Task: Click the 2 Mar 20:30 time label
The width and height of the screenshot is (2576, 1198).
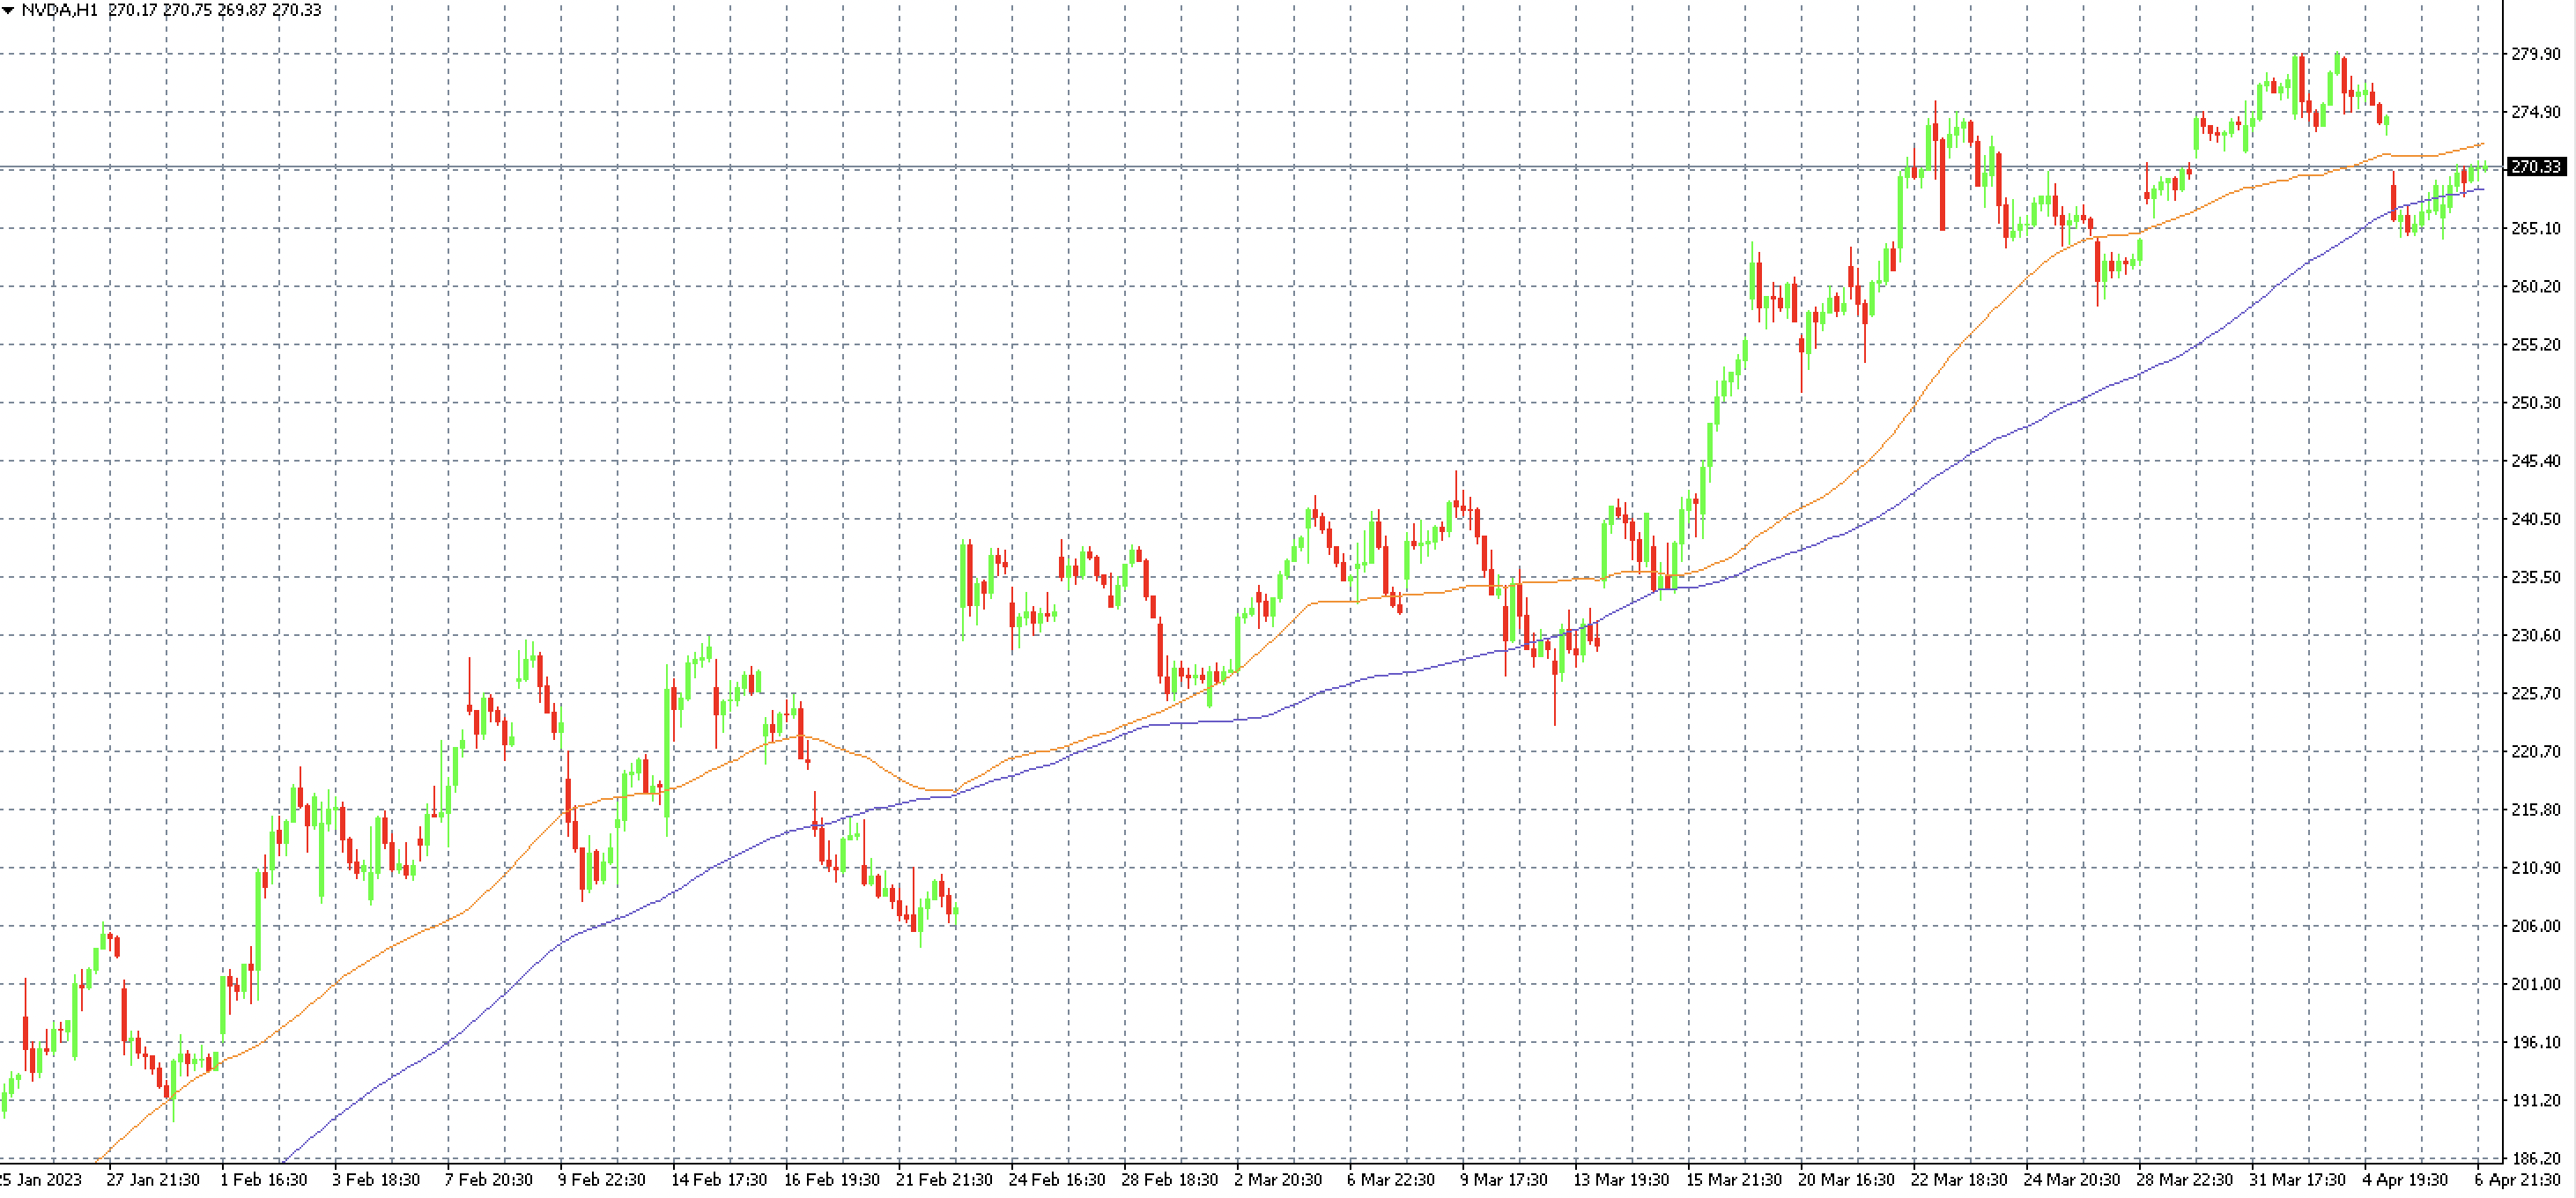Action: (1278, 1180)
